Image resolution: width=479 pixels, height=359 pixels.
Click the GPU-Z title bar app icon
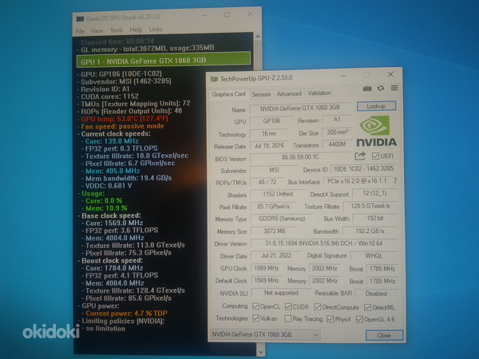pos(214,79)
